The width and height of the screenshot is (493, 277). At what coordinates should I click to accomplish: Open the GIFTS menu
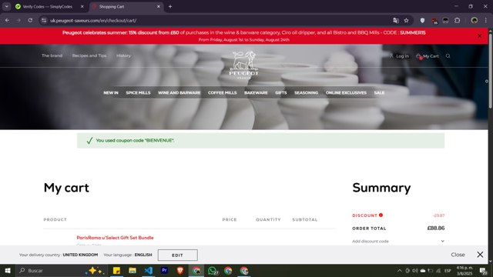coord(280,92)
